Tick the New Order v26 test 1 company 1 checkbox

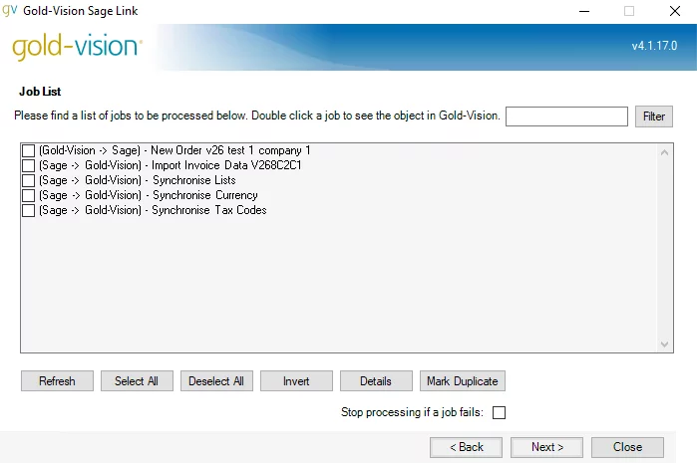click(29, 150)
